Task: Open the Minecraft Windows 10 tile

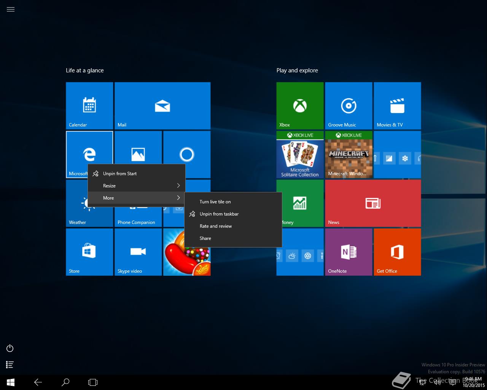Action: [349, 155]
